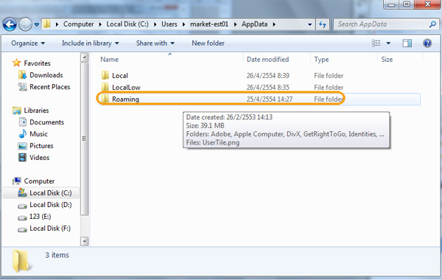Sort by the Date modified column
The width and height of the screenshot is (442, 280).
(268, 60)
